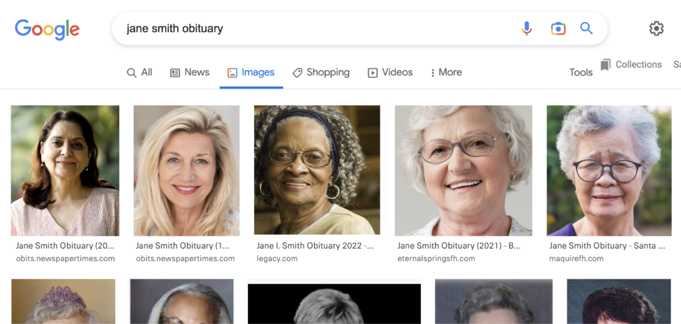This screenshot has width=681, height=324.
Task: Open second-row thumbnail with black background
Action: pos(335,304)
